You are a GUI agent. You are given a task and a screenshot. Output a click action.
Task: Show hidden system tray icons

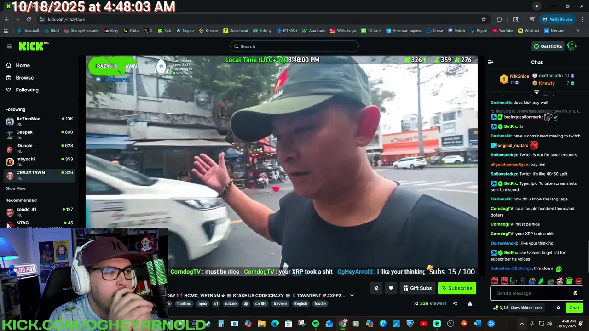point(522,324)
